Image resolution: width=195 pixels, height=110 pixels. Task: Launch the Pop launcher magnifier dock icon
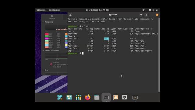click(60, 97)
